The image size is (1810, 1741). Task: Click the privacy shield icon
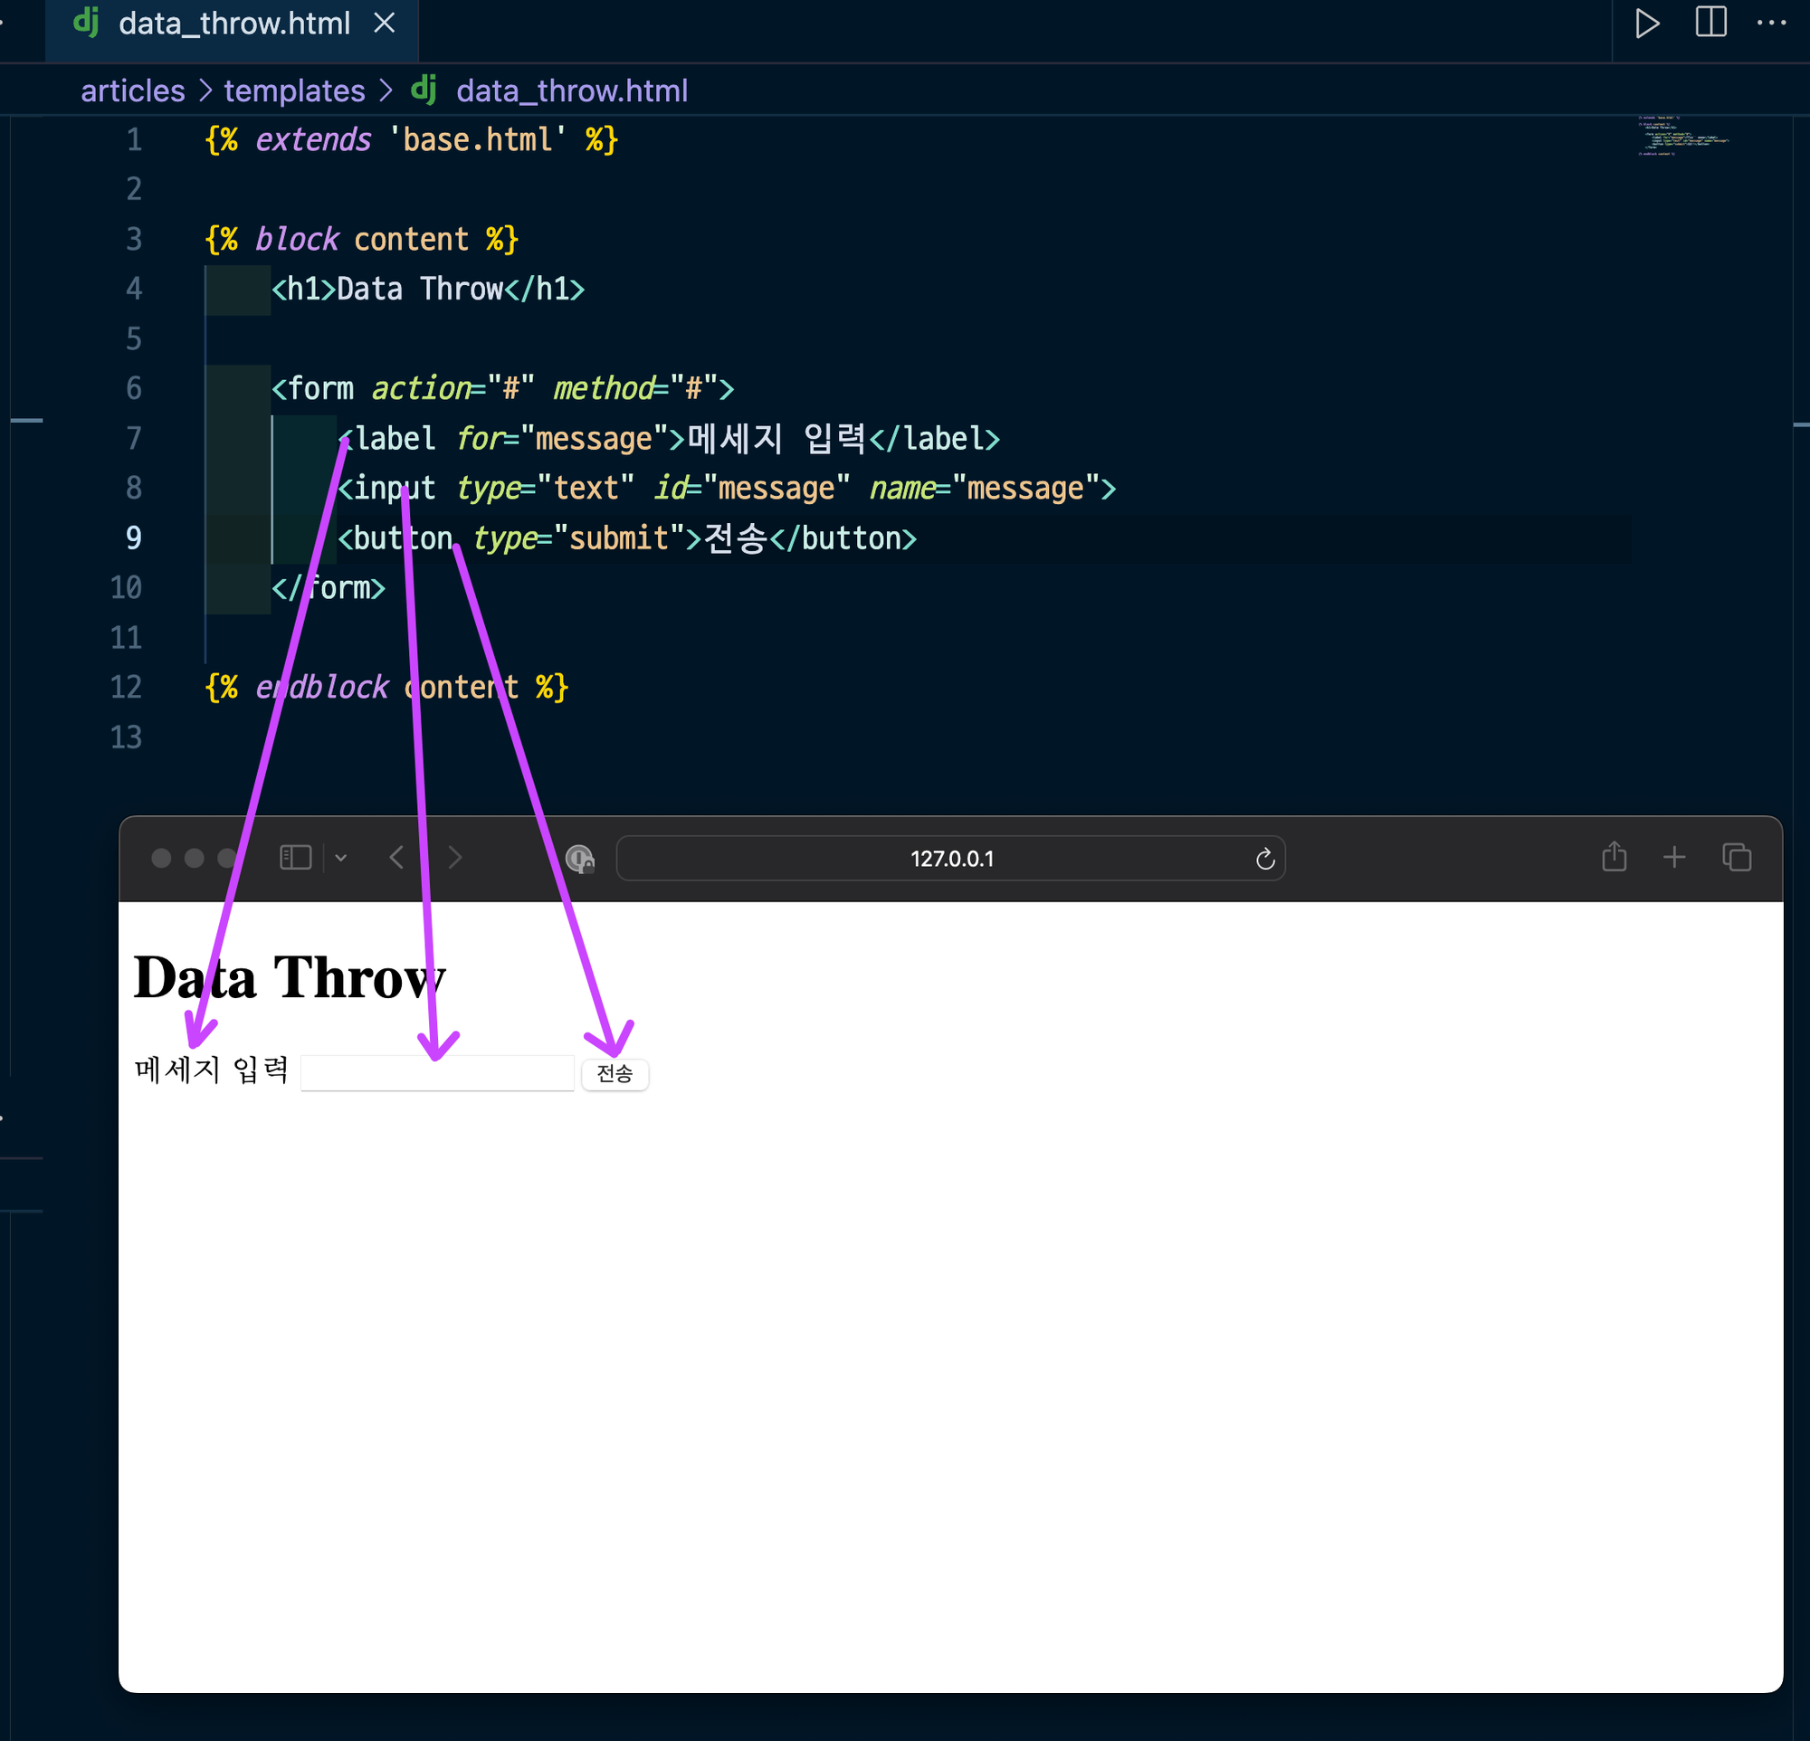pos(579,859)
